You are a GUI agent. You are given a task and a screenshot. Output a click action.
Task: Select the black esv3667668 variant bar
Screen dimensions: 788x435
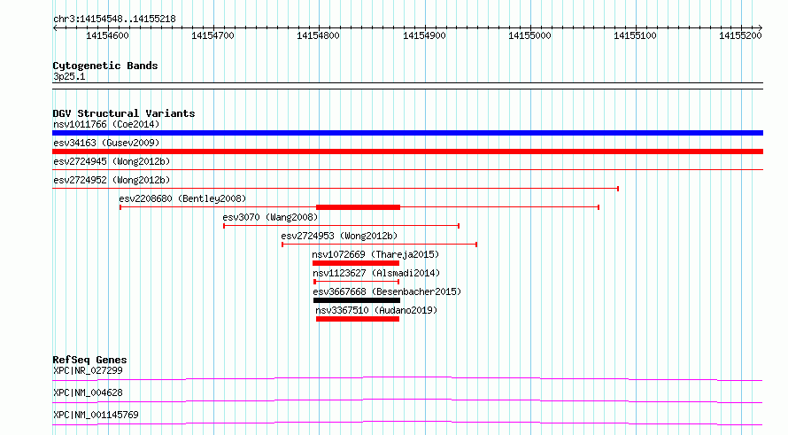357,300
